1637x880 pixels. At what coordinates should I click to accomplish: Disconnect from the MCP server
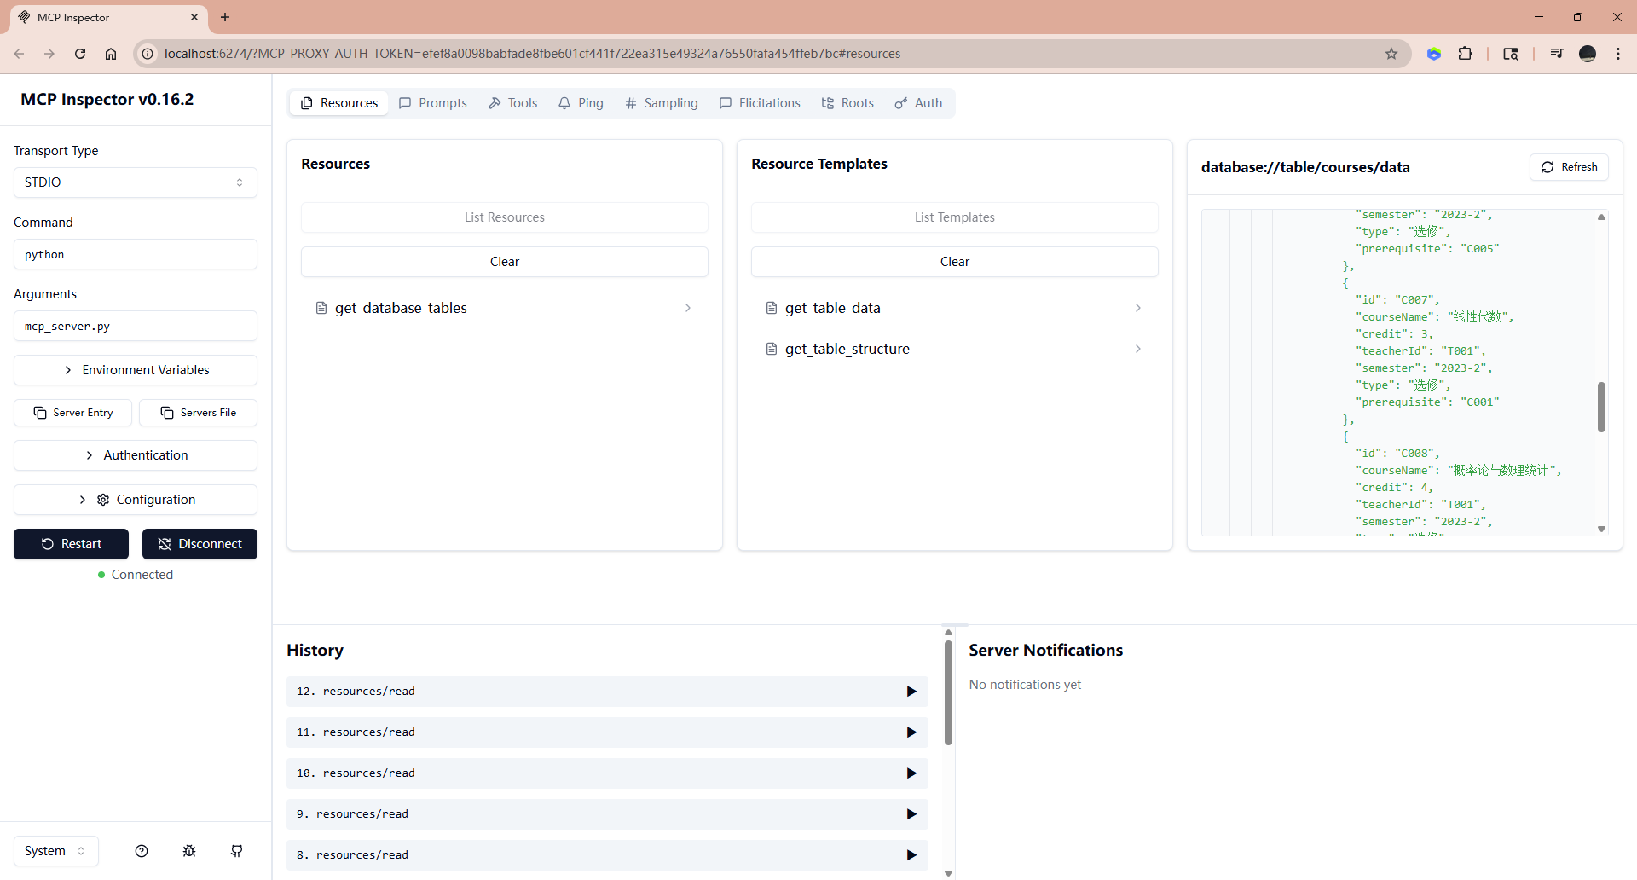coord(200,544)
